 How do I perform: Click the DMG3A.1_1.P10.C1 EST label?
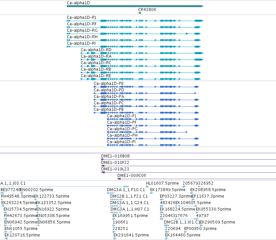click(x=126, y=190)
